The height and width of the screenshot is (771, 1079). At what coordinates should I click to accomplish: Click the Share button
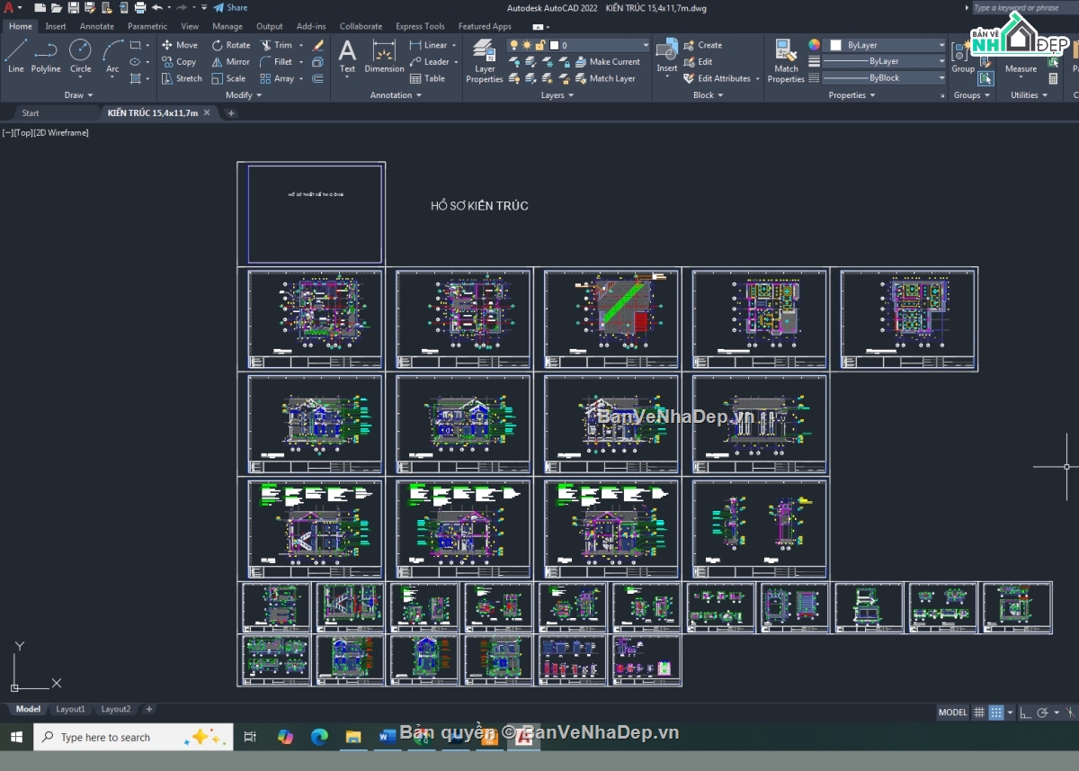click(231, 7)
